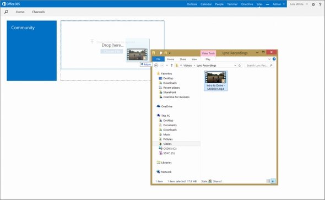Click the search magnifier icon

[6, 12]
